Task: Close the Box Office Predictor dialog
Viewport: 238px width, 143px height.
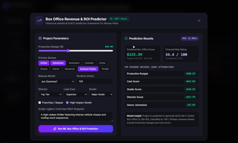Action: coord(199,21)
